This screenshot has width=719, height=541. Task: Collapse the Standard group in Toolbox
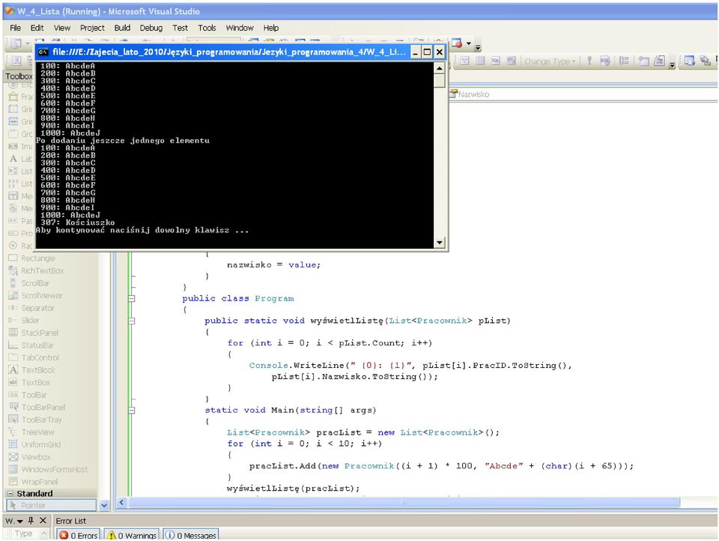point(10,494)
